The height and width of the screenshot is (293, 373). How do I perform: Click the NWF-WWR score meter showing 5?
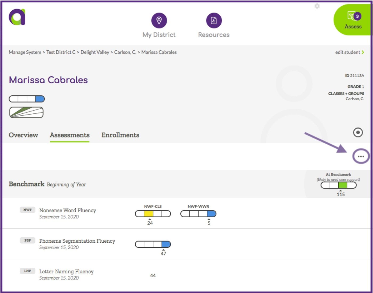click(198, 214)
